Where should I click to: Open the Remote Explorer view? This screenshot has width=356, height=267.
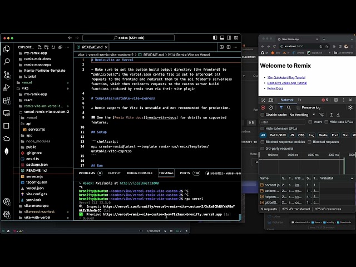(x=7, y=113)
